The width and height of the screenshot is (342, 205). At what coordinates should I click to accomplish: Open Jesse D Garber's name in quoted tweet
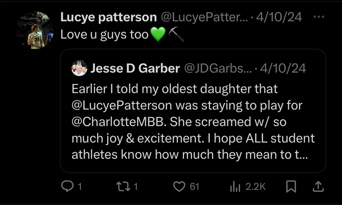[x=135, y=68]
